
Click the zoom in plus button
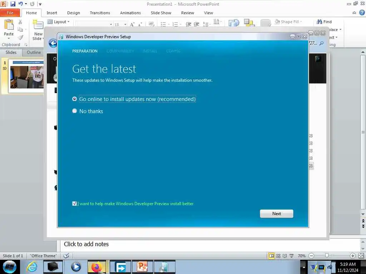pos(353,256)
